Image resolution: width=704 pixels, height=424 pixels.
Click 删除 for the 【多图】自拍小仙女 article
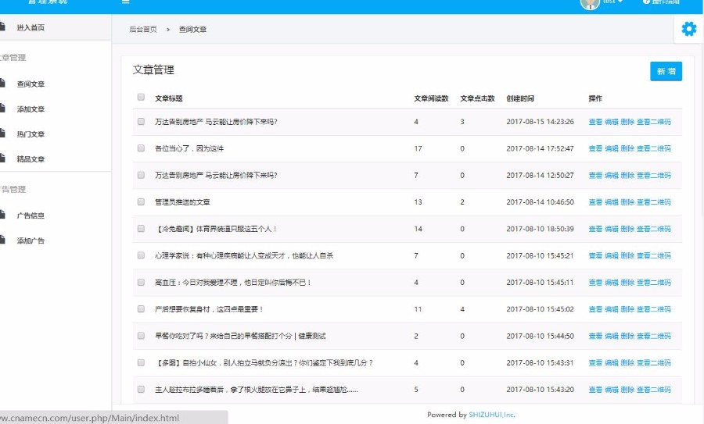(x=627, y=363)
